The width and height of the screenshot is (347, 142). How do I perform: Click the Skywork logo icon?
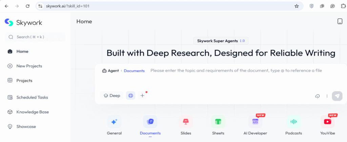click(9, 22)
